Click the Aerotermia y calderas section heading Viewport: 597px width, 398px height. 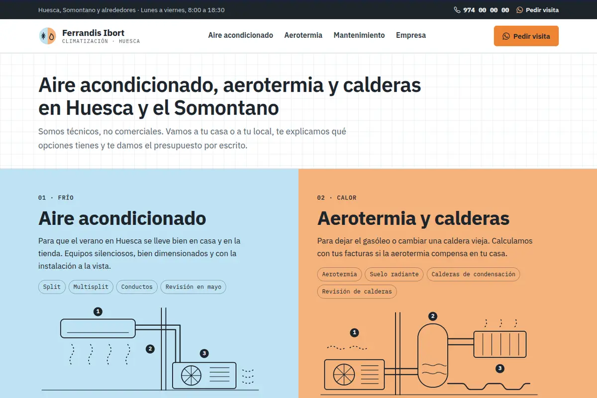click(x=413, y=218)
